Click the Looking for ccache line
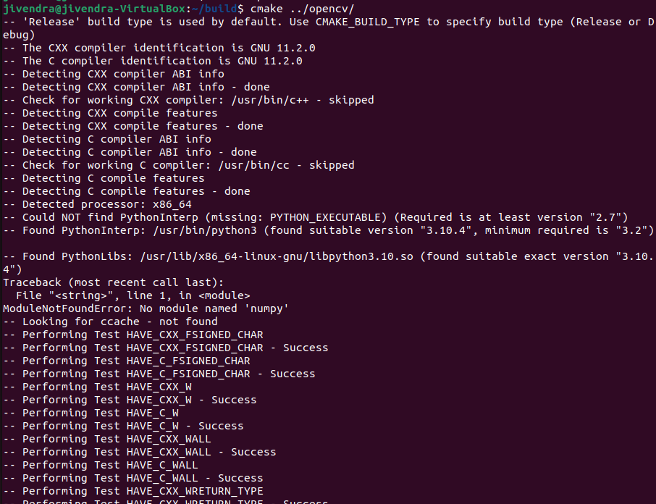The width and height of the screenshot is (656, 504). click(110, 322)
